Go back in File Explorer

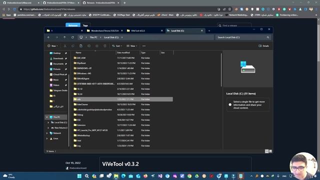pos(48,37)
